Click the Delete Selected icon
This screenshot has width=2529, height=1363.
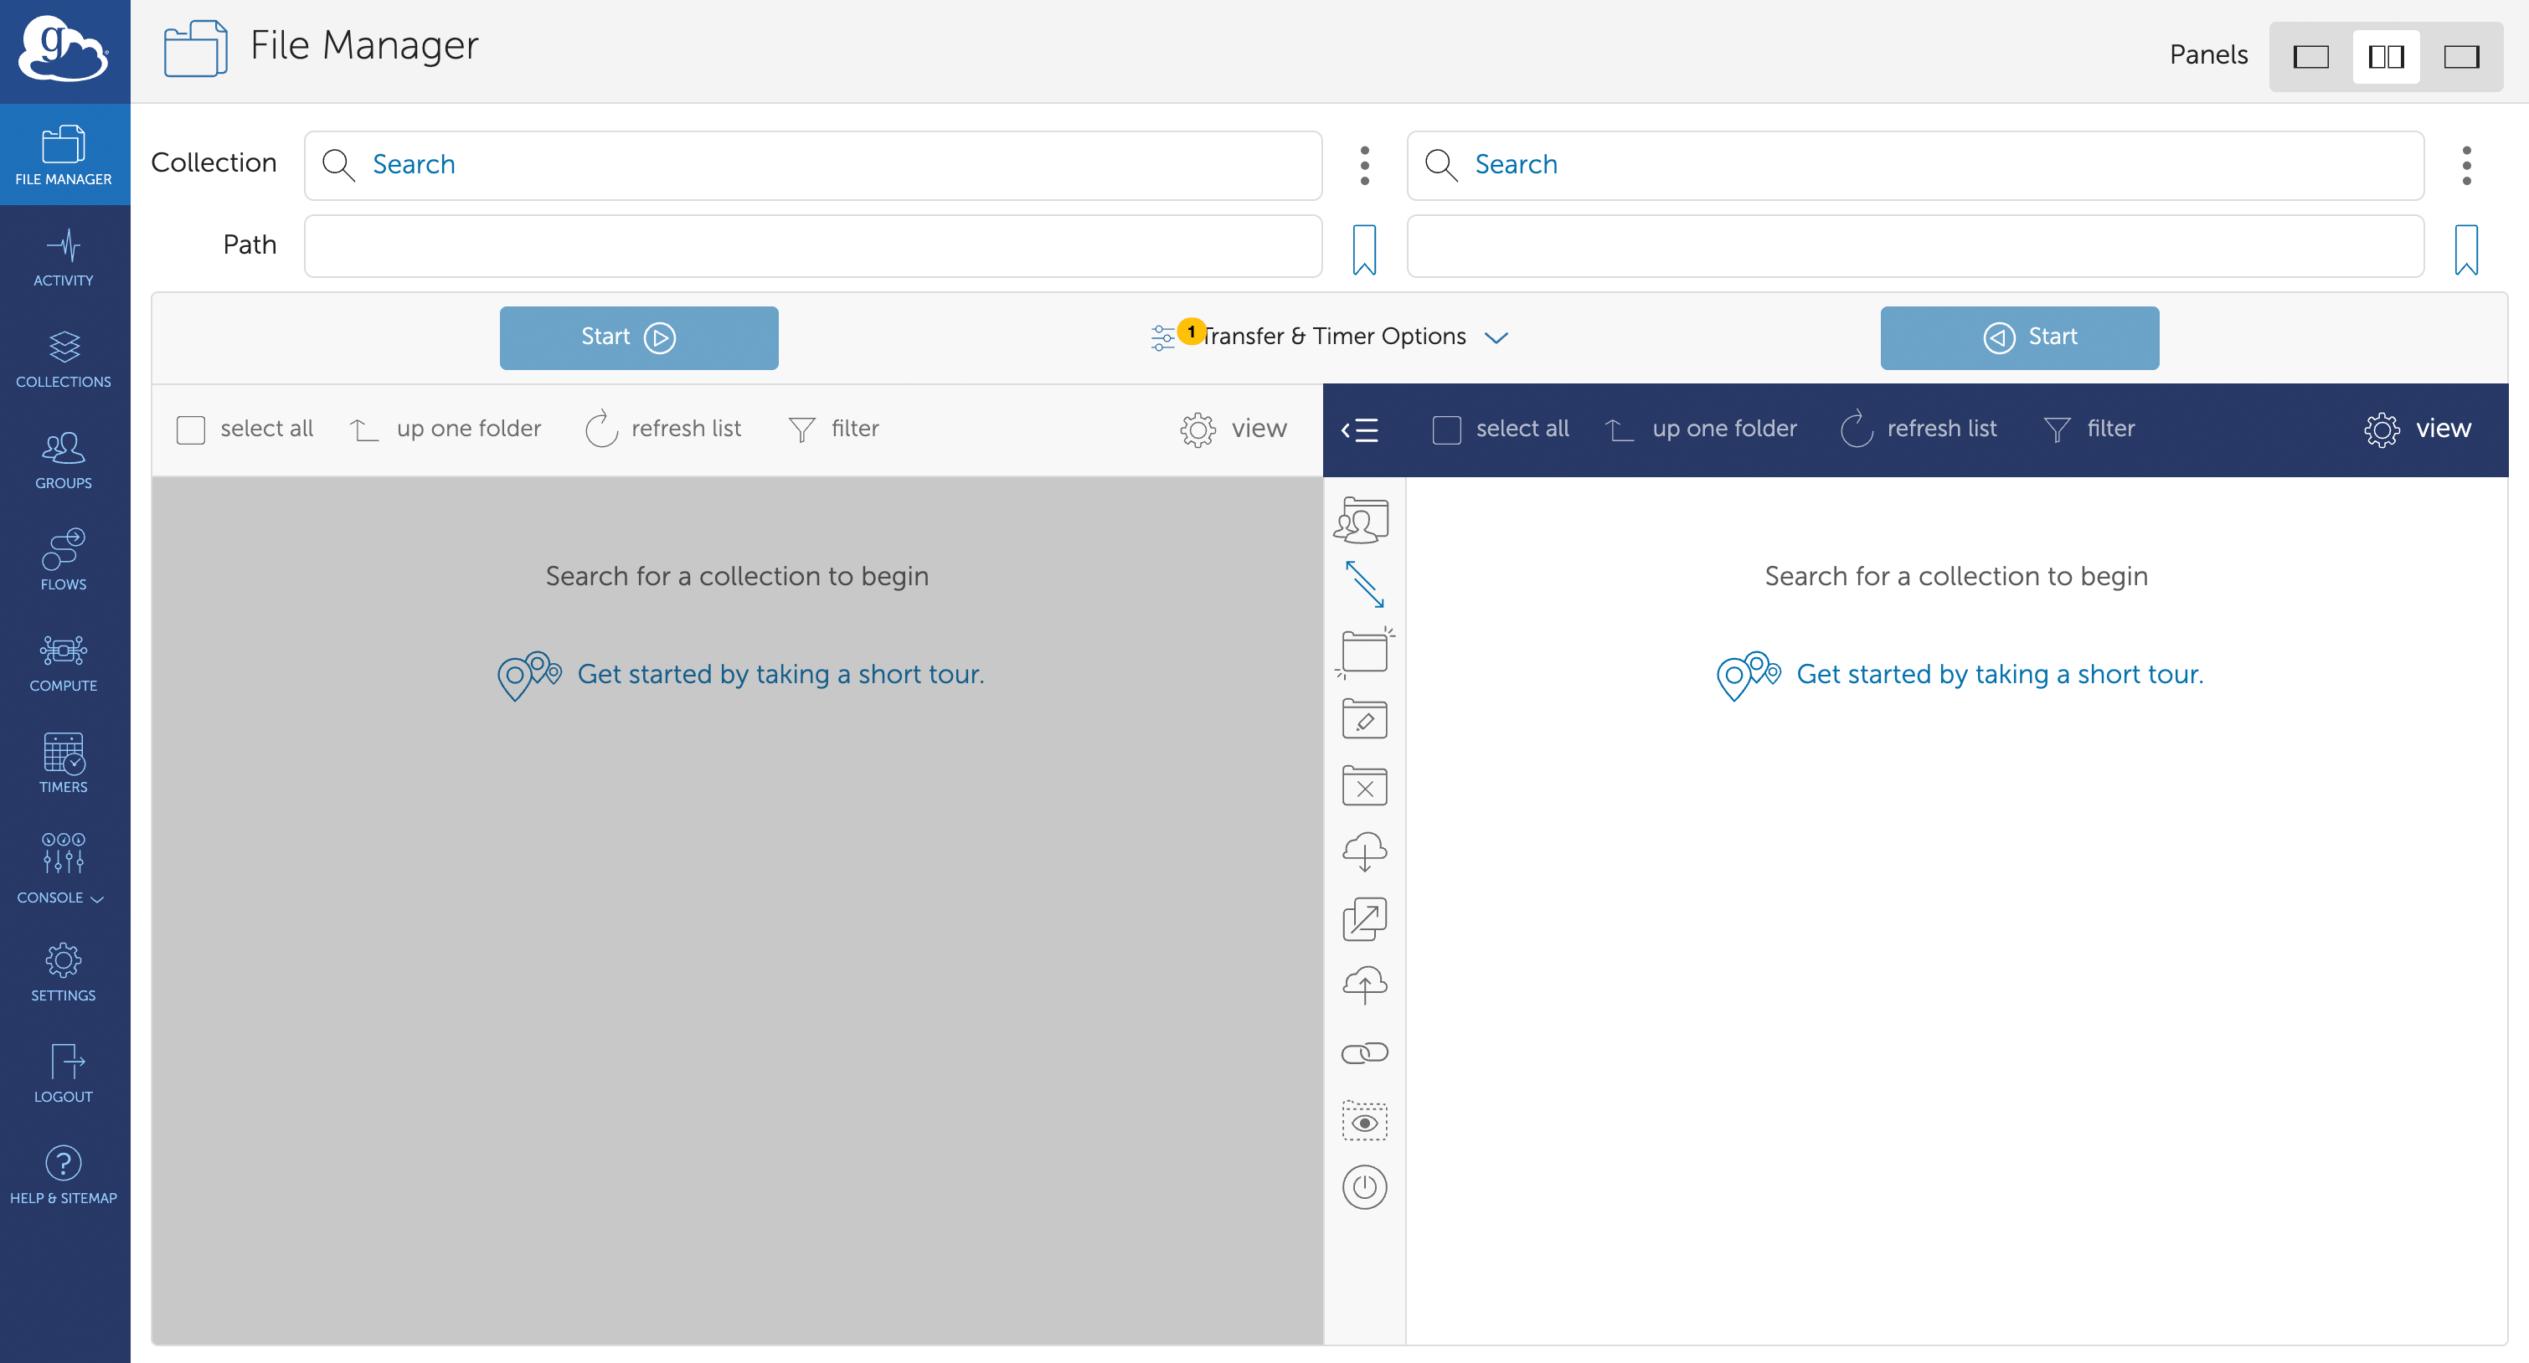pyautogui.click(x=1365, y=786)
